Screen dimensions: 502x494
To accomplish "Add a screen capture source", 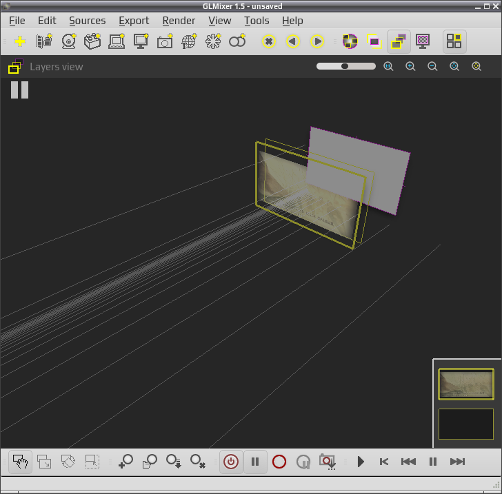I will 141,41.
